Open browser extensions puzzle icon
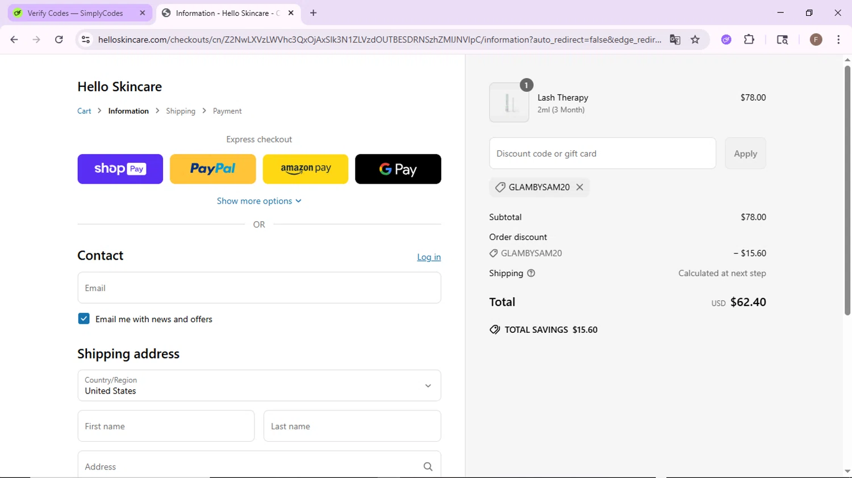The image size is (852, 478). 749,40
